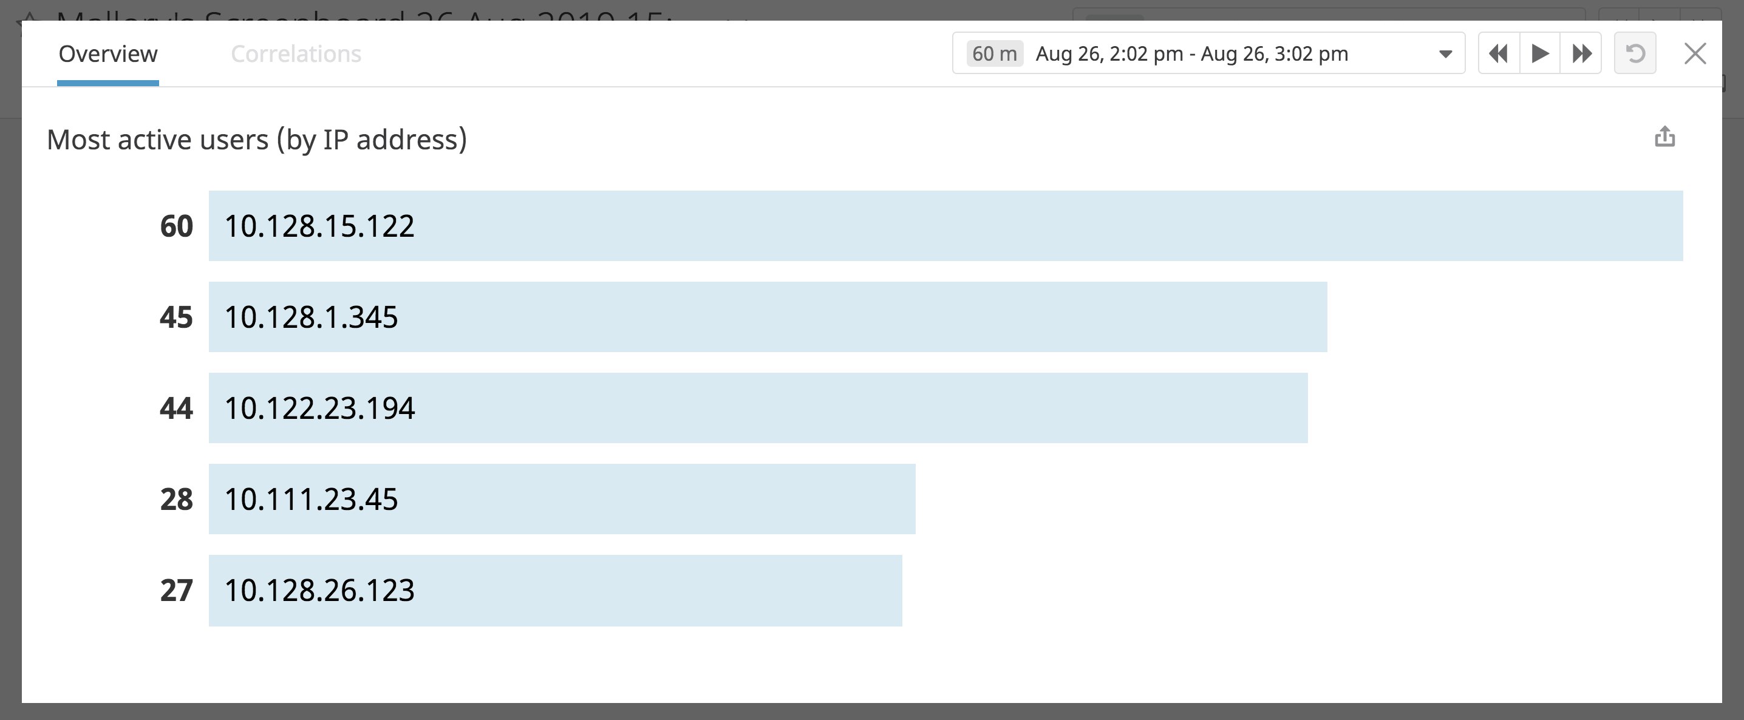Viewport: 1744px width, 720px height.
Task: Skip forward to the next time range
Action: 1581,53
